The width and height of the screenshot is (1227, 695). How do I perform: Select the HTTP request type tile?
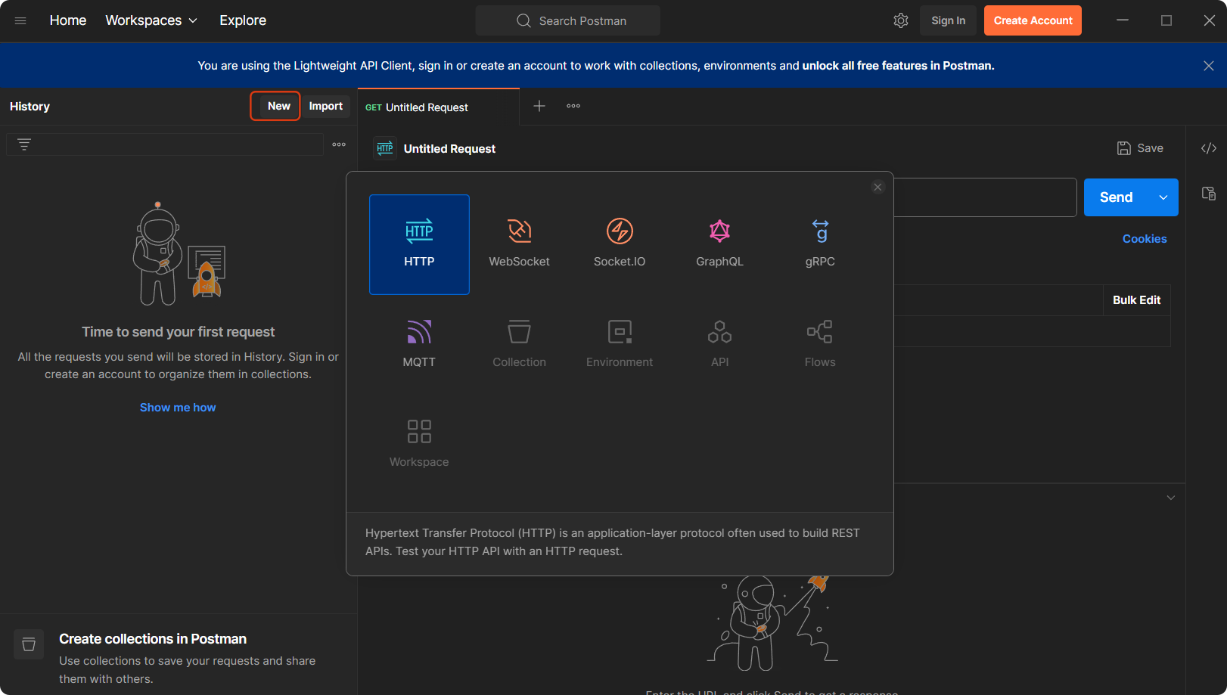click(x=419, y=244)
